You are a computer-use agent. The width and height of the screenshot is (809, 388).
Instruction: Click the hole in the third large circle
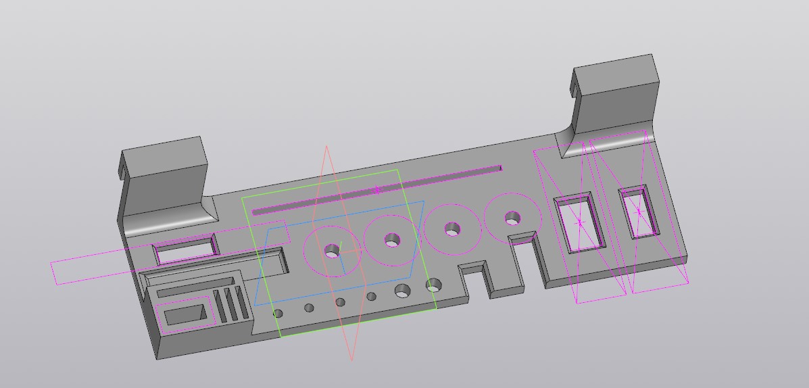pos(452,230)
